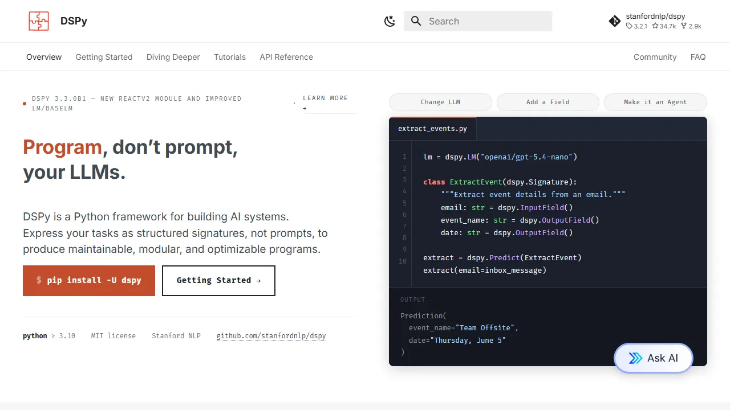Click the pip install -U dspy button
Viewport: 730px width, 410px height.
(x=89, y=281)
